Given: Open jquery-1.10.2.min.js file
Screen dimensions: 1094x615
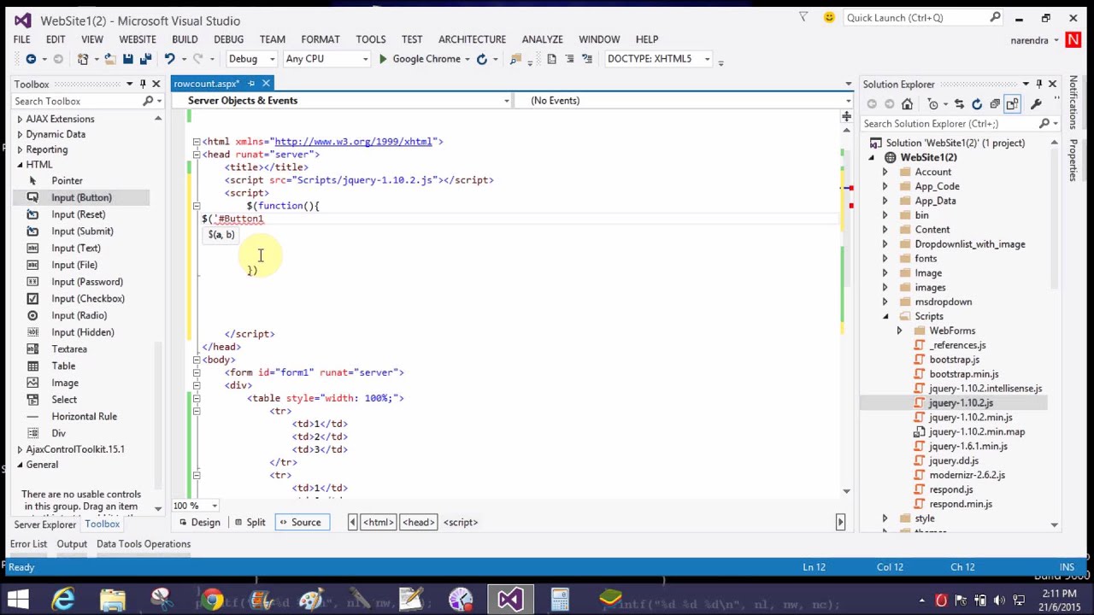Looking at the screenshot, I should [970, 418].
